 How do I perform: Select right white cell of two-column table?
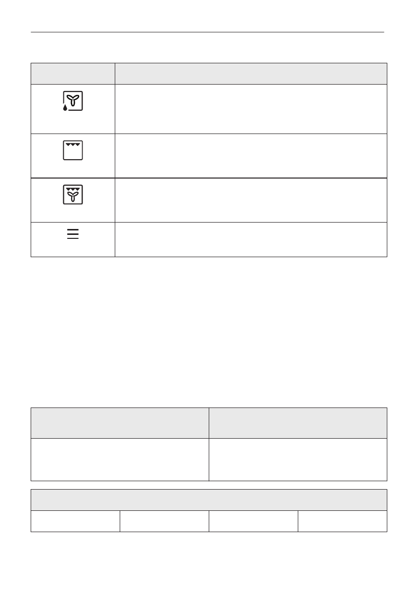click(x=298, y=459)
